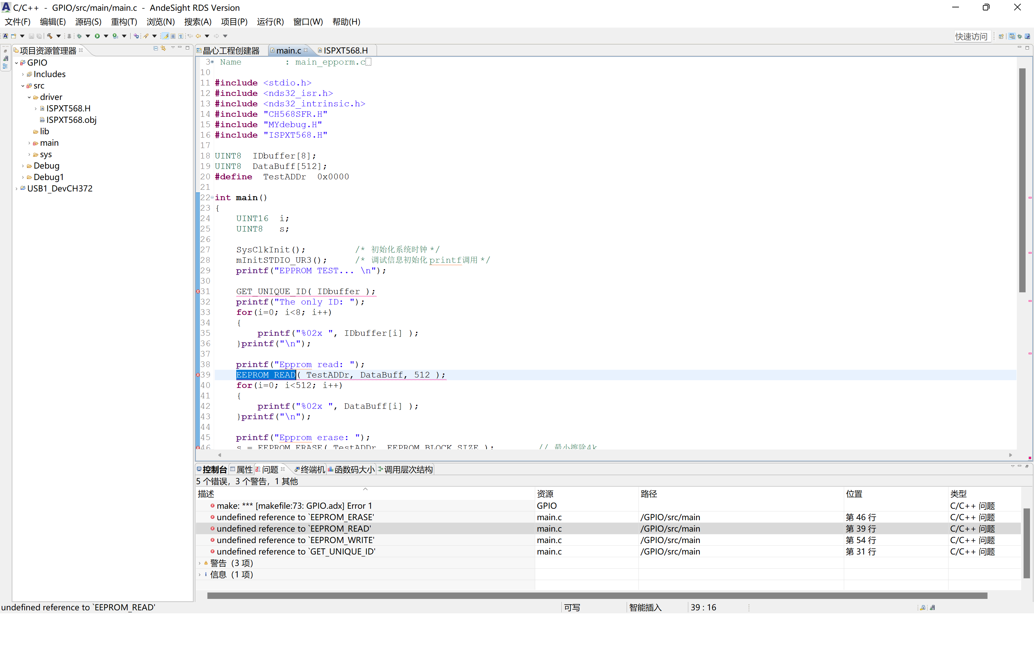Click the AndeSight new project wizard icon

click(x=6, y=36)
